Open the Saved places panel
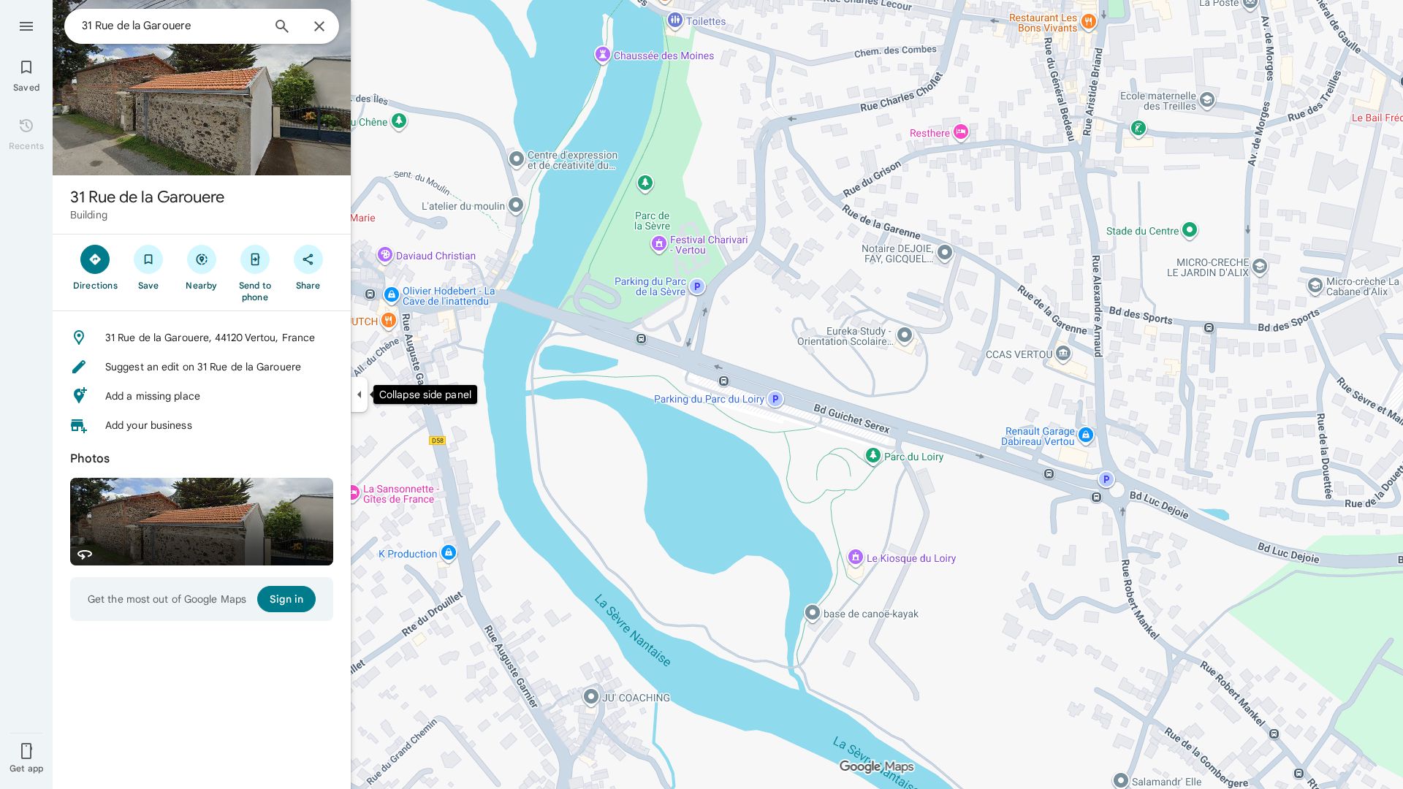This screenshot has width=1403, height=789. pyautogui.click(x=26, y=74)
